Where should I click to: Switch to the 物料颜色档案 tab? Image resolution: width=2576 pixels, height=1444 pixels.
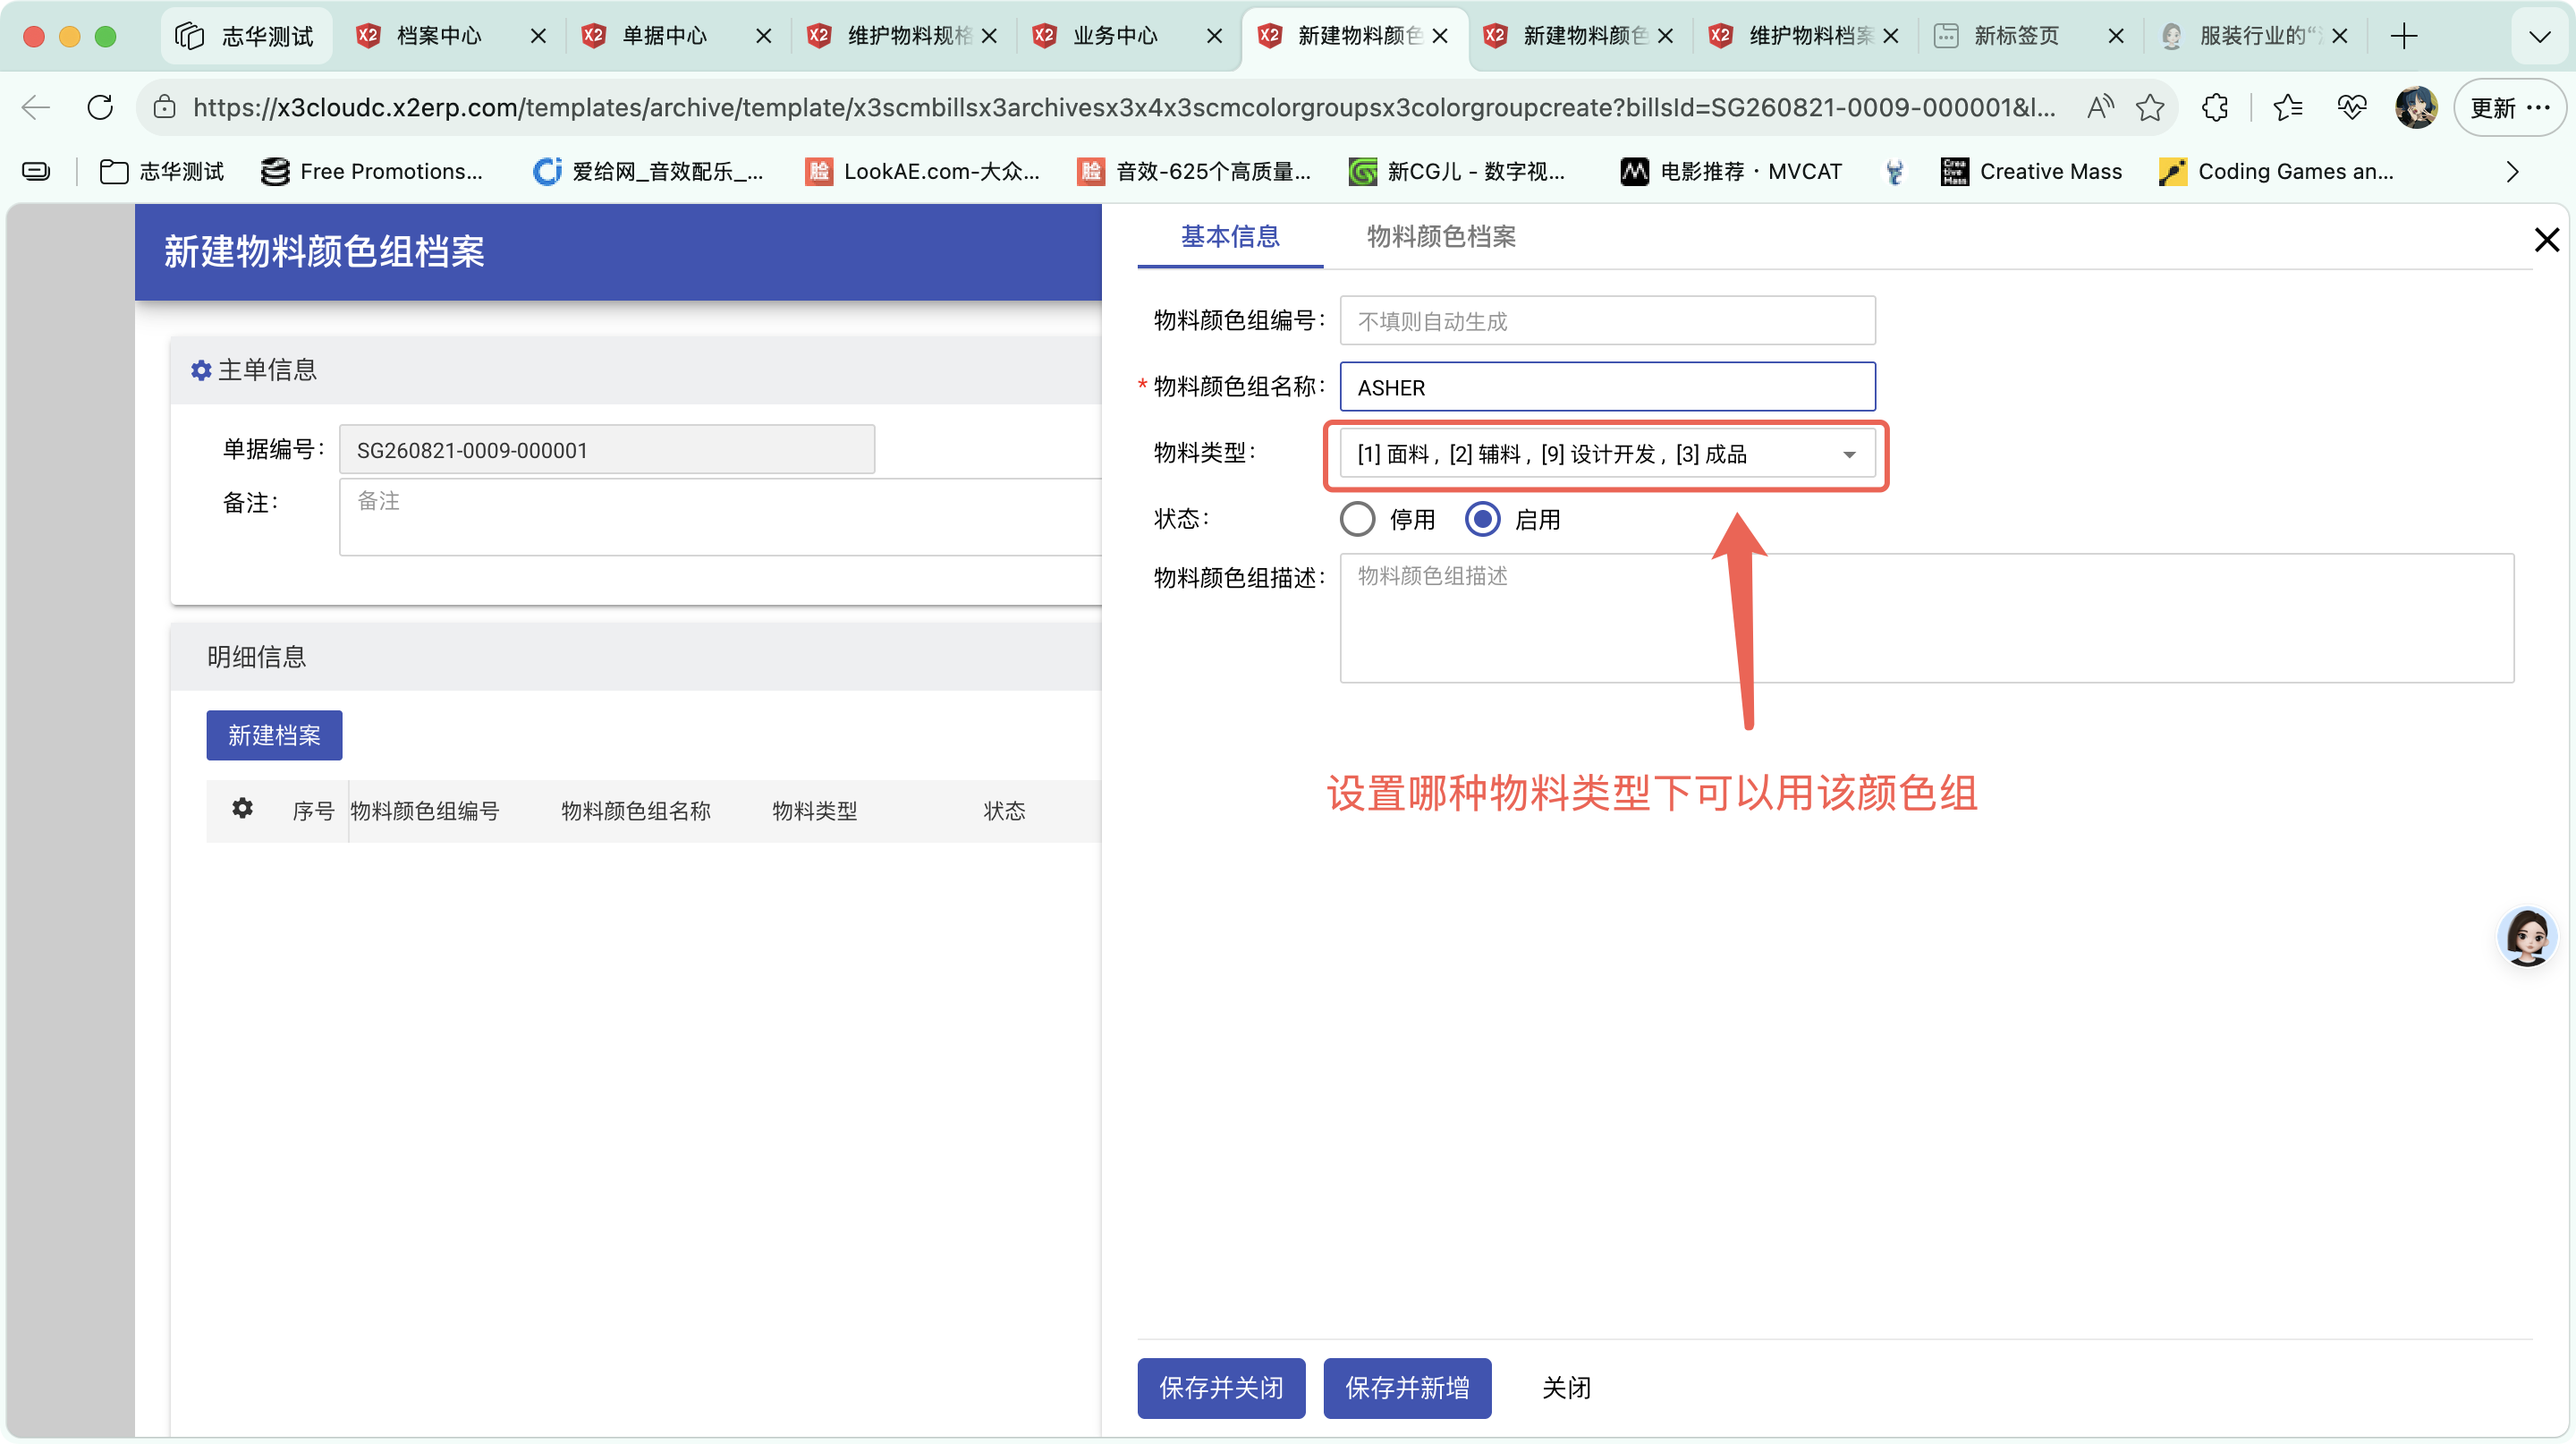(1441, 237)
